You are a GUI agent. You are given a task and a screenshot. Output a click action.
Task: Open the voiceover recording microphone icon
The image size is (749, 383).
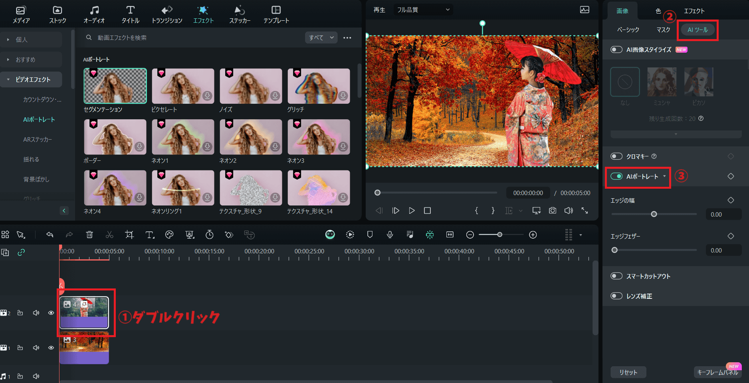tap(390, 235)
